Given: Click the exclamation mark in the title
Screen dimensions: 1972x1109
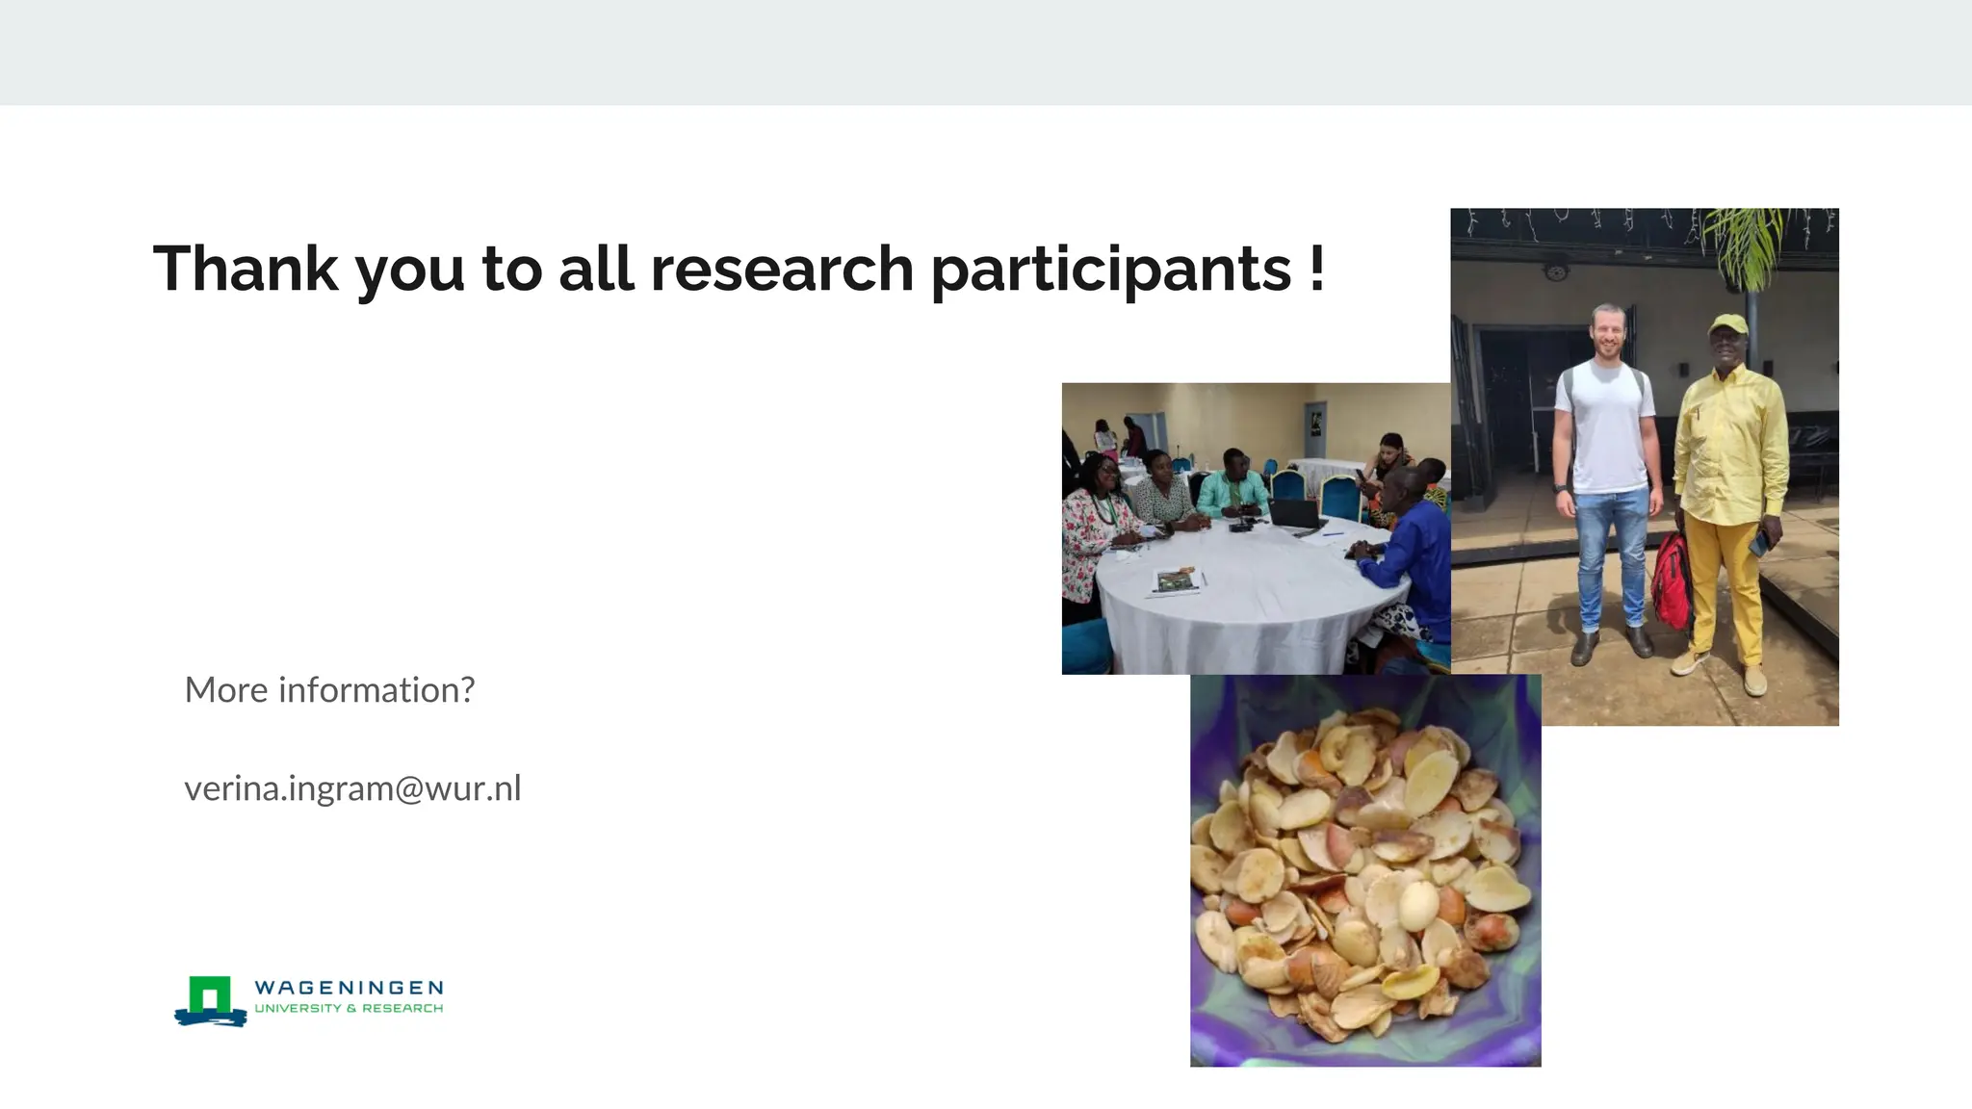Looking at the screenshot, I should pos(1317,268).
